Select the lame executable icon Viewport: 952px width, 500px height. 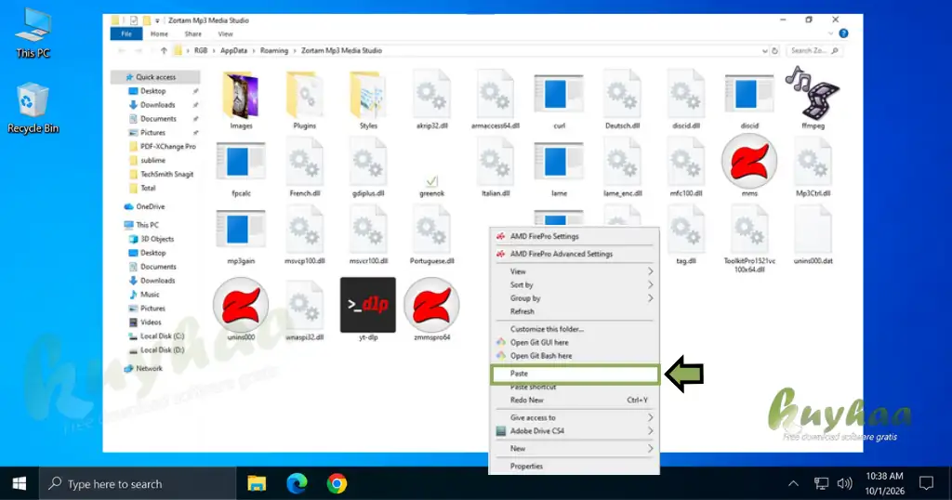[x=559, y=162]
